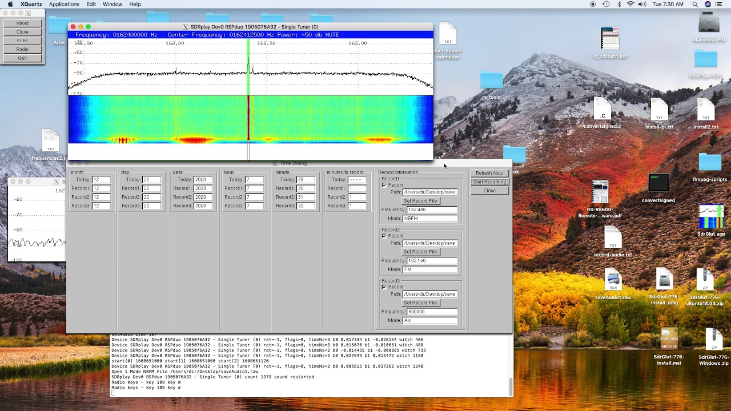Click the Start Recording button
Image resolution: width=731 pixels, height=411 pixels.
click(489, 182)
